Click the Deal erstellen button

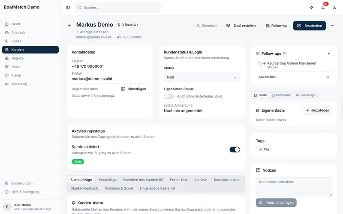(241, 26)
